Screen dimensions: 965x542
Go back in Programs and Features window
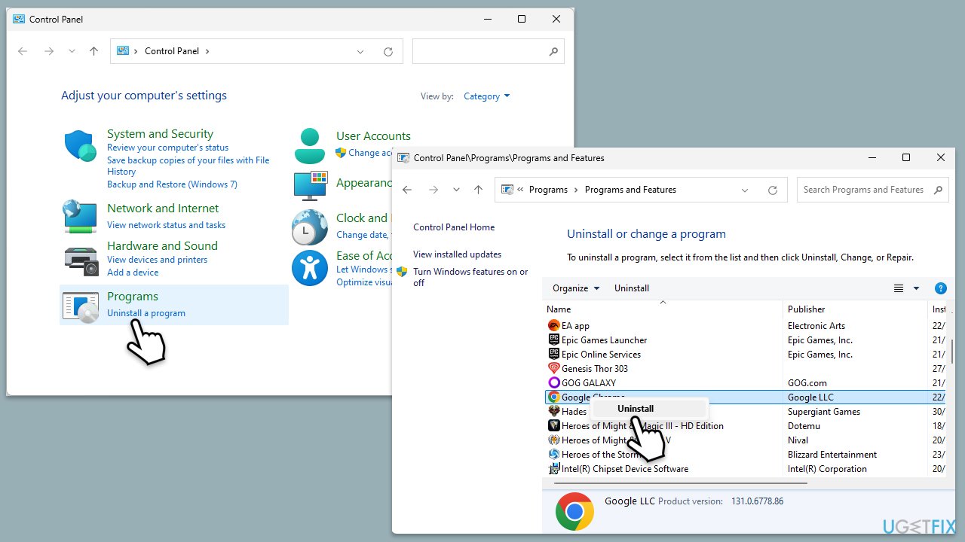[x=407, y=190]
